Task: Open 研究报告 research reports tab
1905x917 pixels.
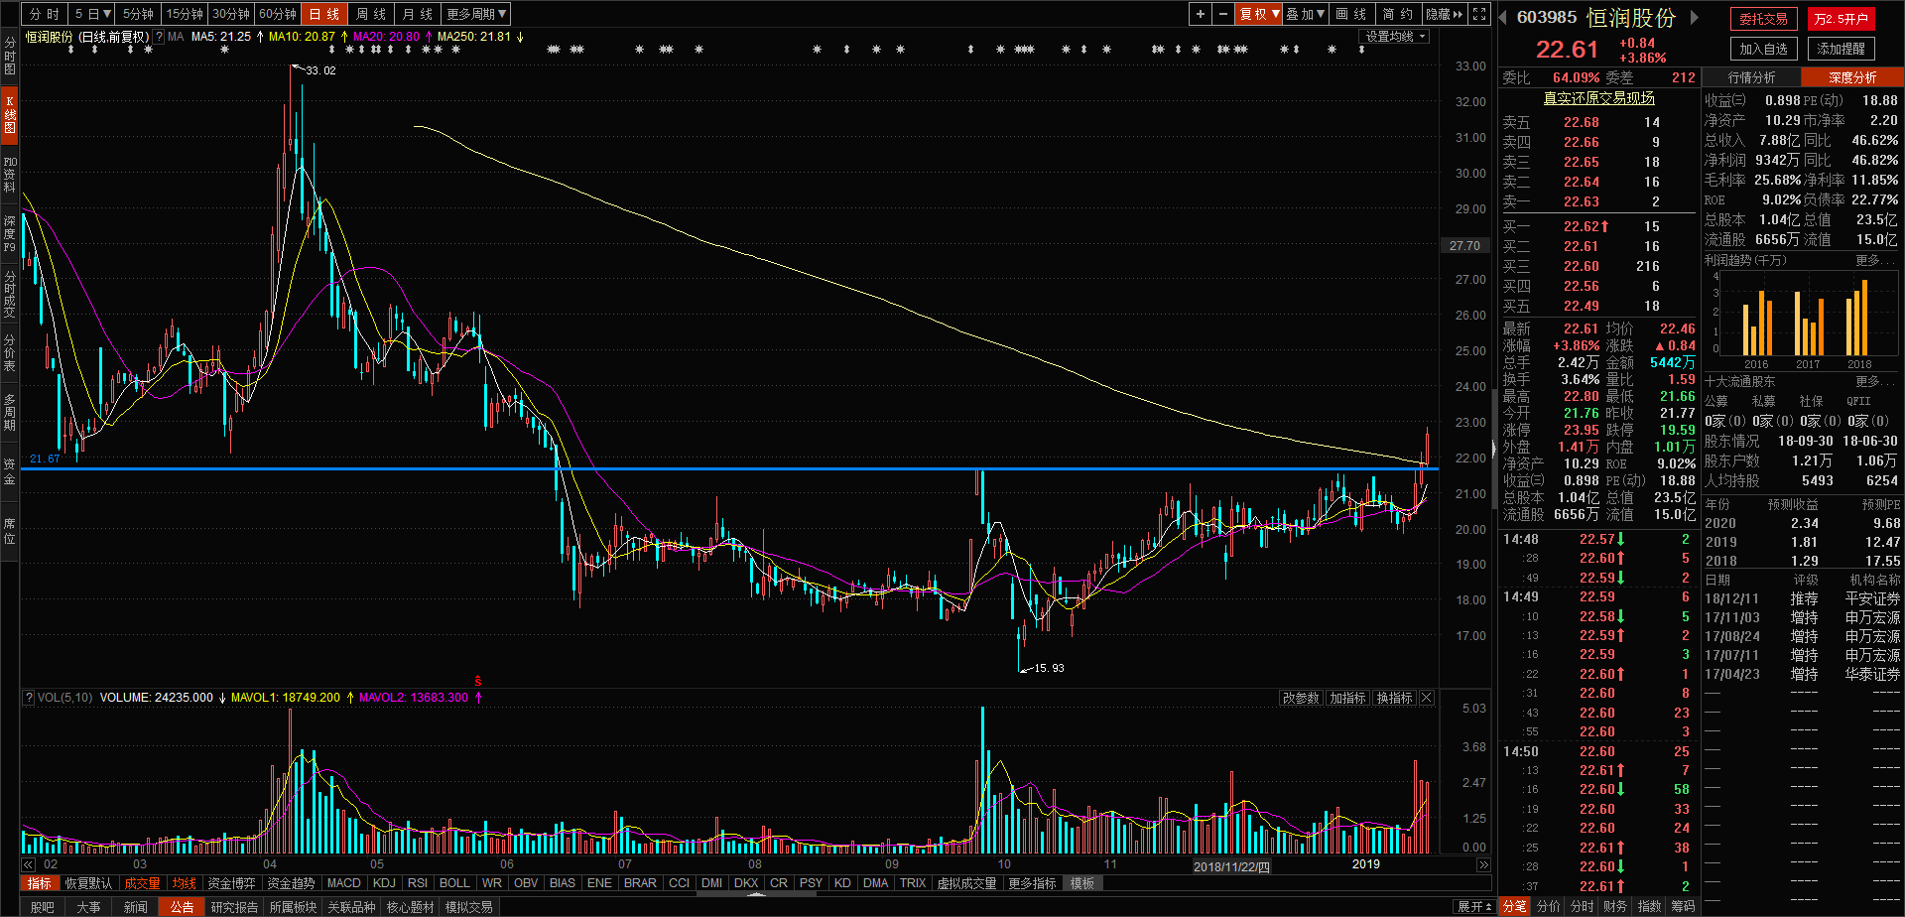Action: 234,907
